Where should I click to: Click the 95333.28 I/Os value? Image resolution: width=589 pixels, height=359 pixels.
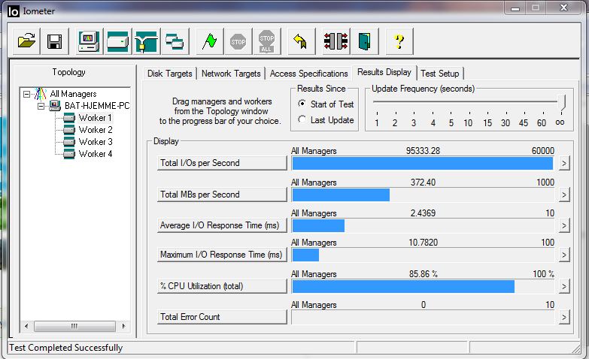coord(423,151)
